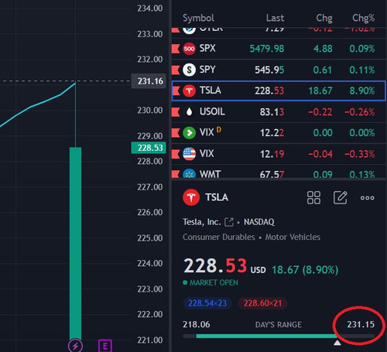Click the day's range bar indicator
The height and width of the screenshot is (352, 387).
(x=279, y=336)
